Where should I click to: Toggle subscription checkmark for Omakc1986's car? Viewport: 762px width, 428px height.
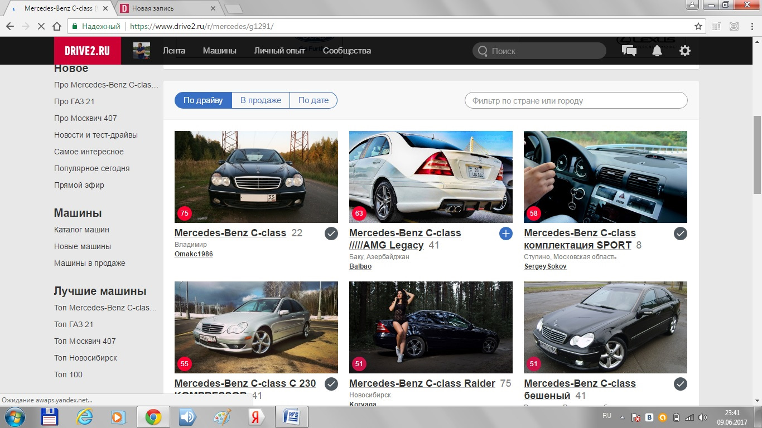tap(331, 234)
